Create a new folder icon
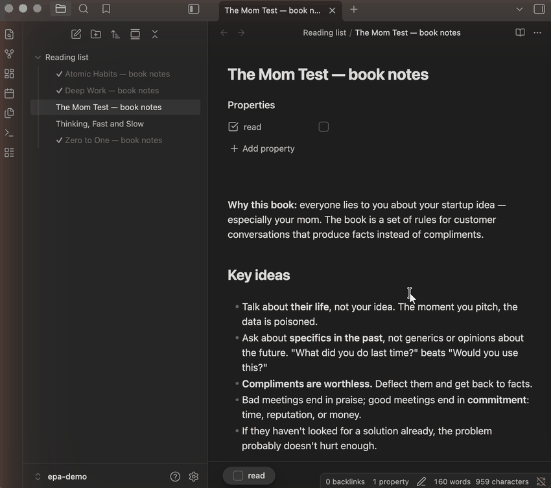This screenshot has height=488, width=551. click(95, 34)
